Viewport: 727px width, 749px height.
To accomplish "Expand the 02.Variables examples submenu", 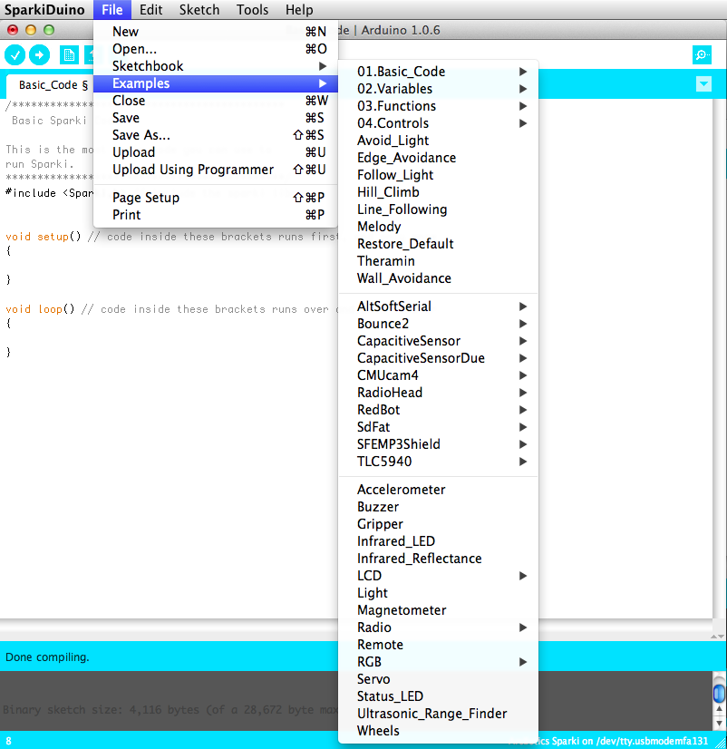I will pos(439,88).
